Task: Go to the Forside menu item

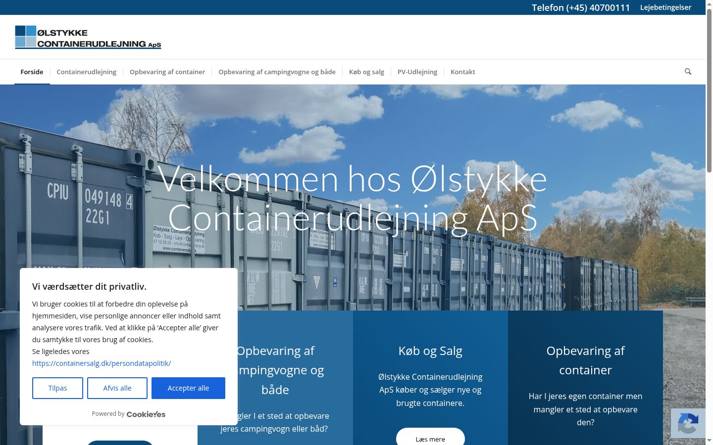Action: pyautogui.click(x=32, y=72)
